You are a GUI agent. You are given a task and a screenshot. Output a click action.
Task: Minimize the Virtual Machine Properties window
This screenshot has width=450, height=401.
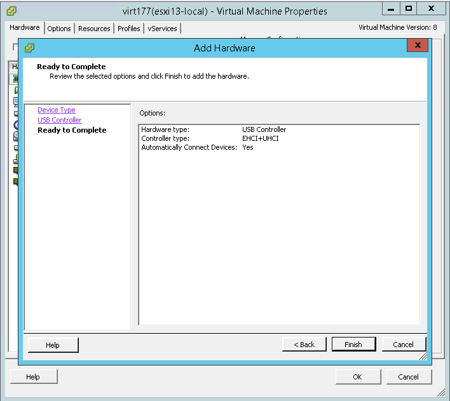tap(391, 9)
